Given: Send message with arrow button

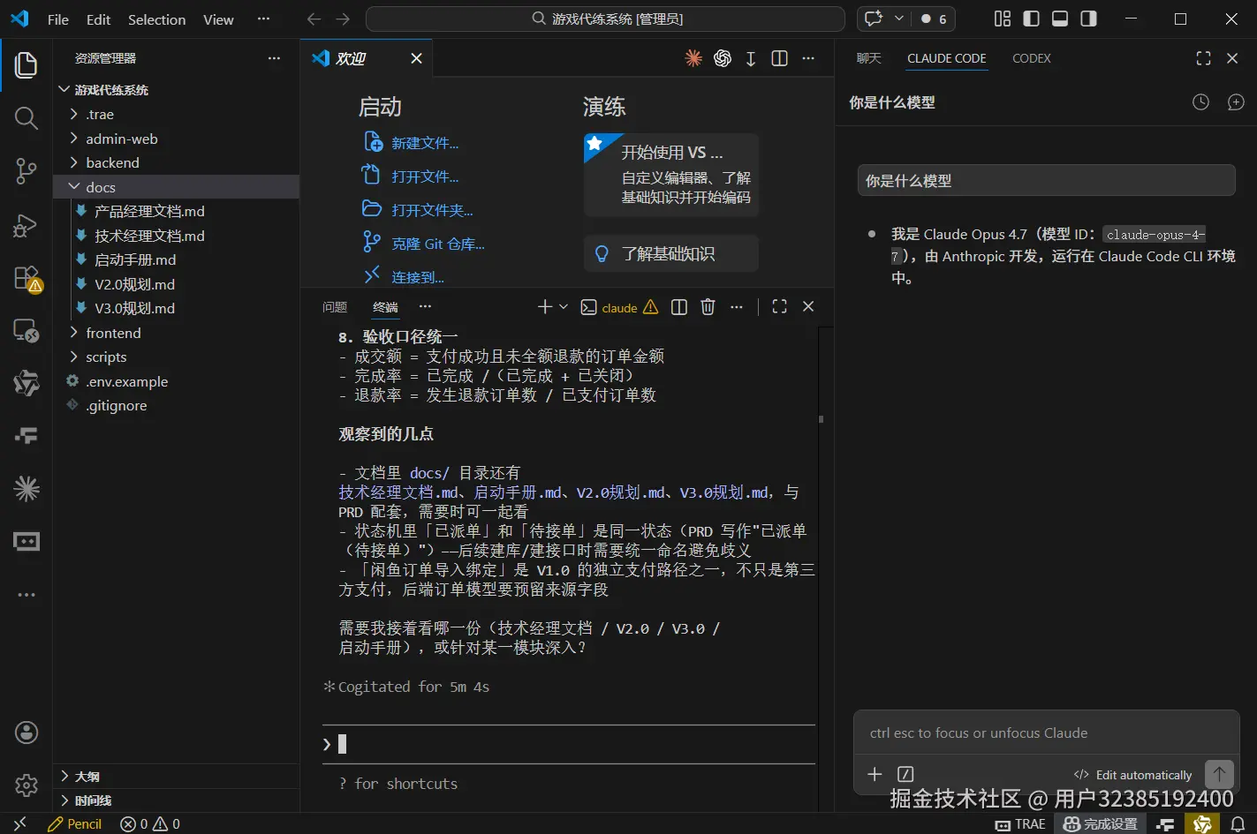Looking at the screenshot, I should [1219, 774].
